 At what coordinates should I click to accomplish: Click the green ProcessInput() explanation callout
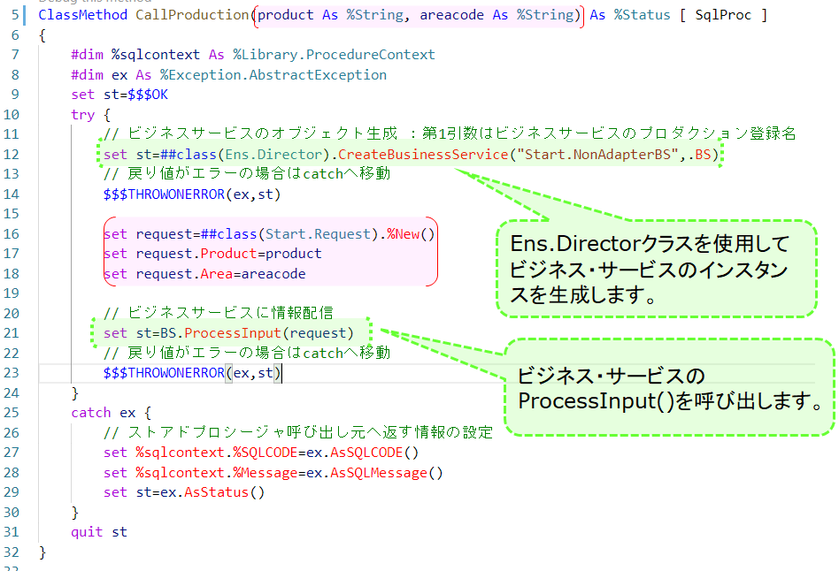[669, 388]
